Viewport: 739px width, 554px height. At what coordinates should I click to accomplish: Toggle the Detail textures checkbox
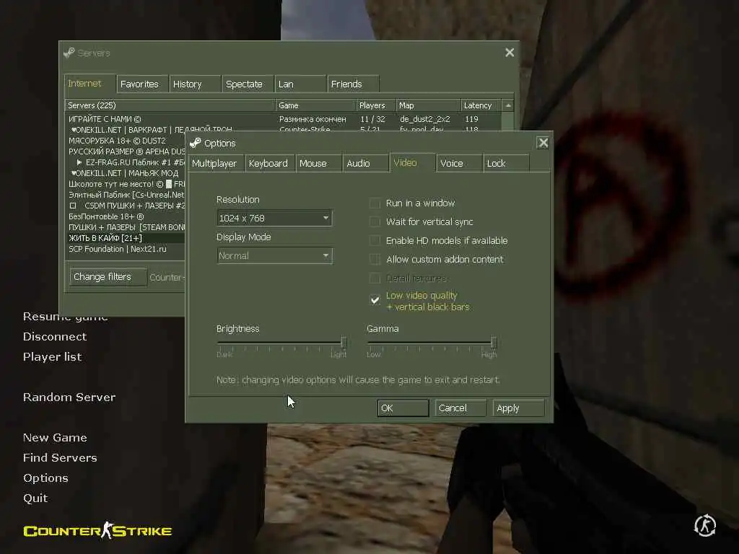click(375, 278)
